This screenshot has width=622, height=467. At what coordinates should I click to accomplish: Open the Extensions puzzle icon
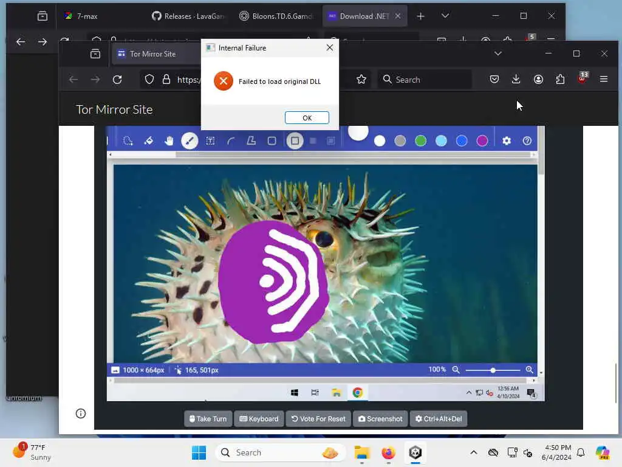point(560,80)
